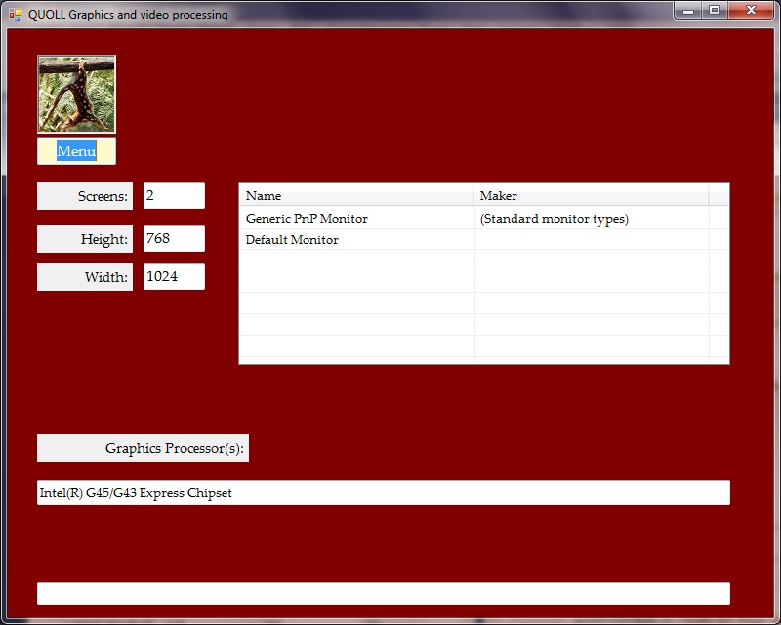
Task: Click the Width label
Action: pyautogui.click(x=85, y=277)
